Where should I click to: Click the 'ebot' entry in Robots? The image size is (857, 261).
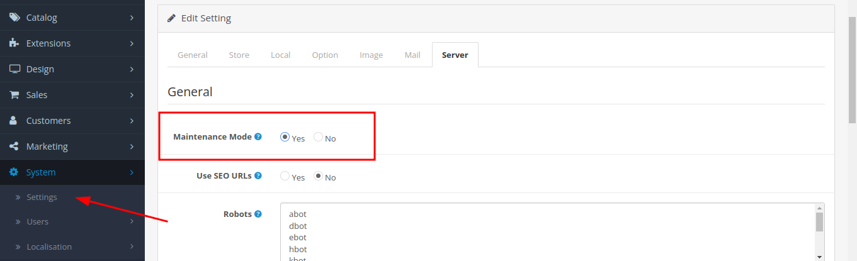298,237
